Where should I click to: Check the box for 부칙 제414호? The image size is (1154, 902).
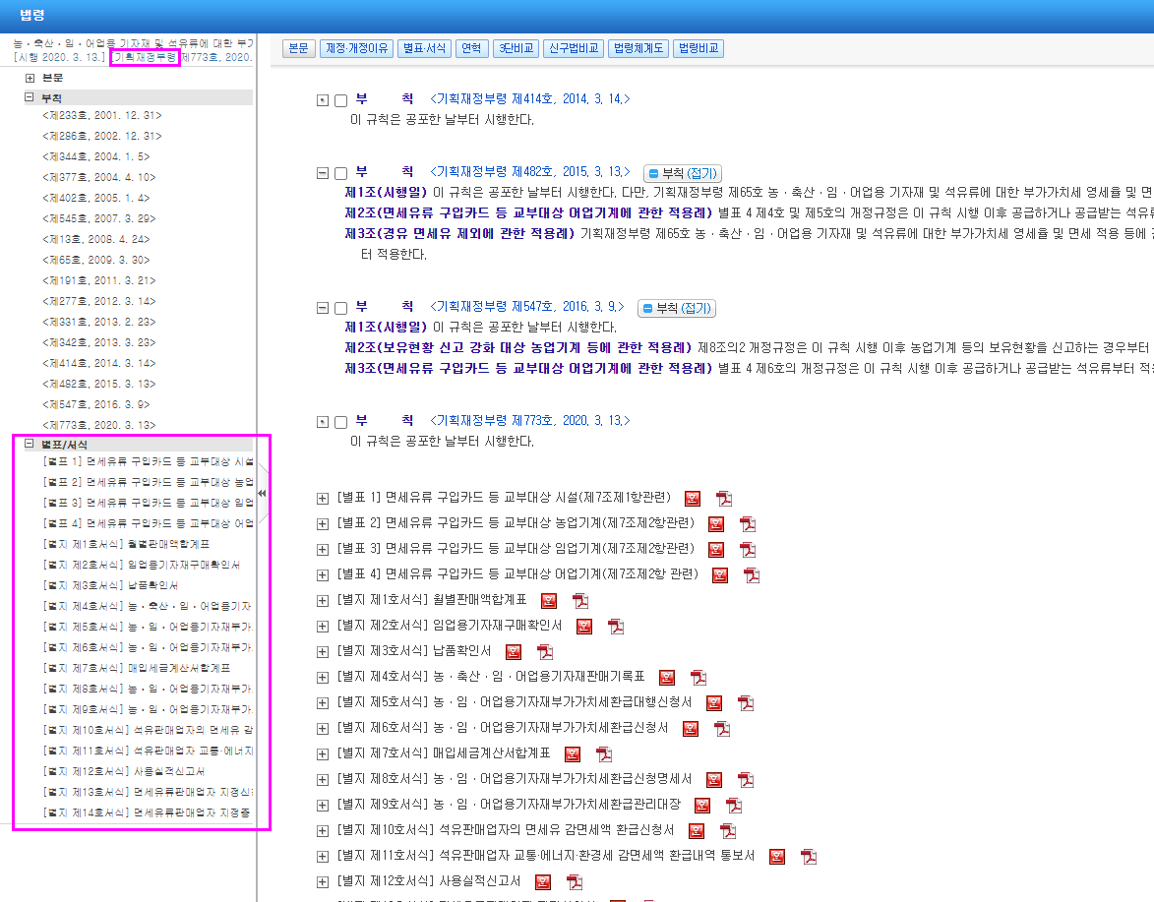[340, 100]
